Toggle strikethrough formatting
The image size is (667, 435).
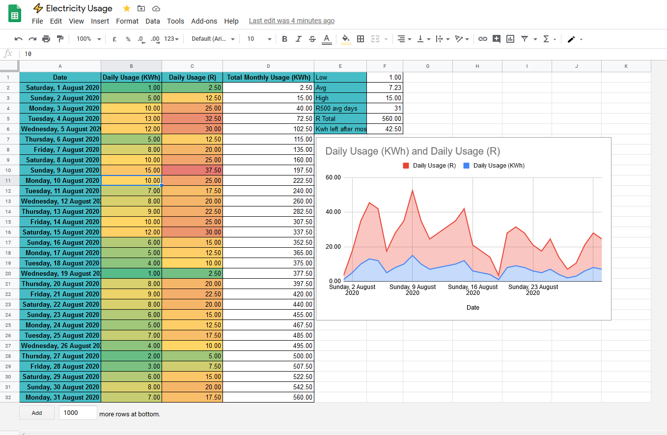click(312, 38)
